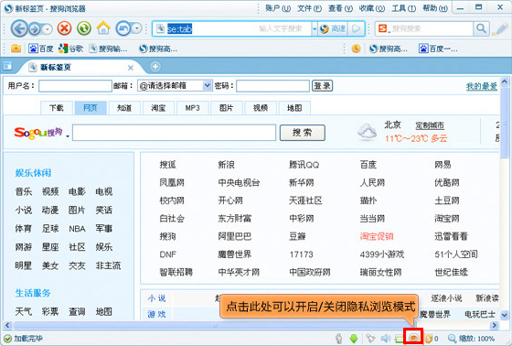Viewport: 512px width, 346px height.
Task: Switch to the 下载 search tab
Action: point(57,108)
